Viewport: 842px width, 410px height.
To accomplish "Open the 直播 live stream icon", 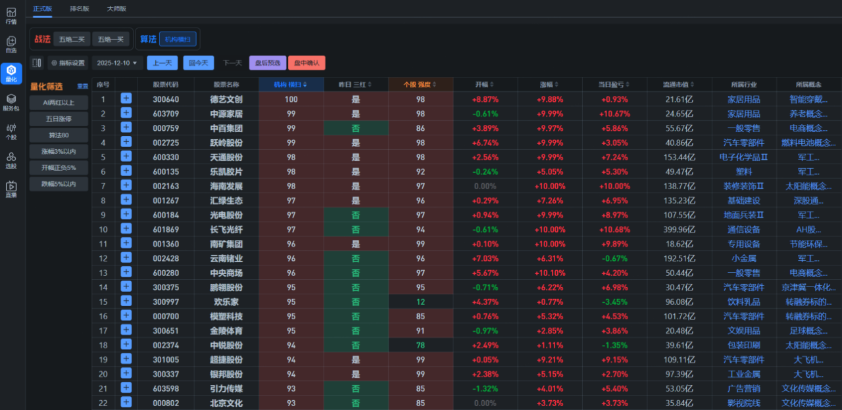I will click(x=11, y=189).
